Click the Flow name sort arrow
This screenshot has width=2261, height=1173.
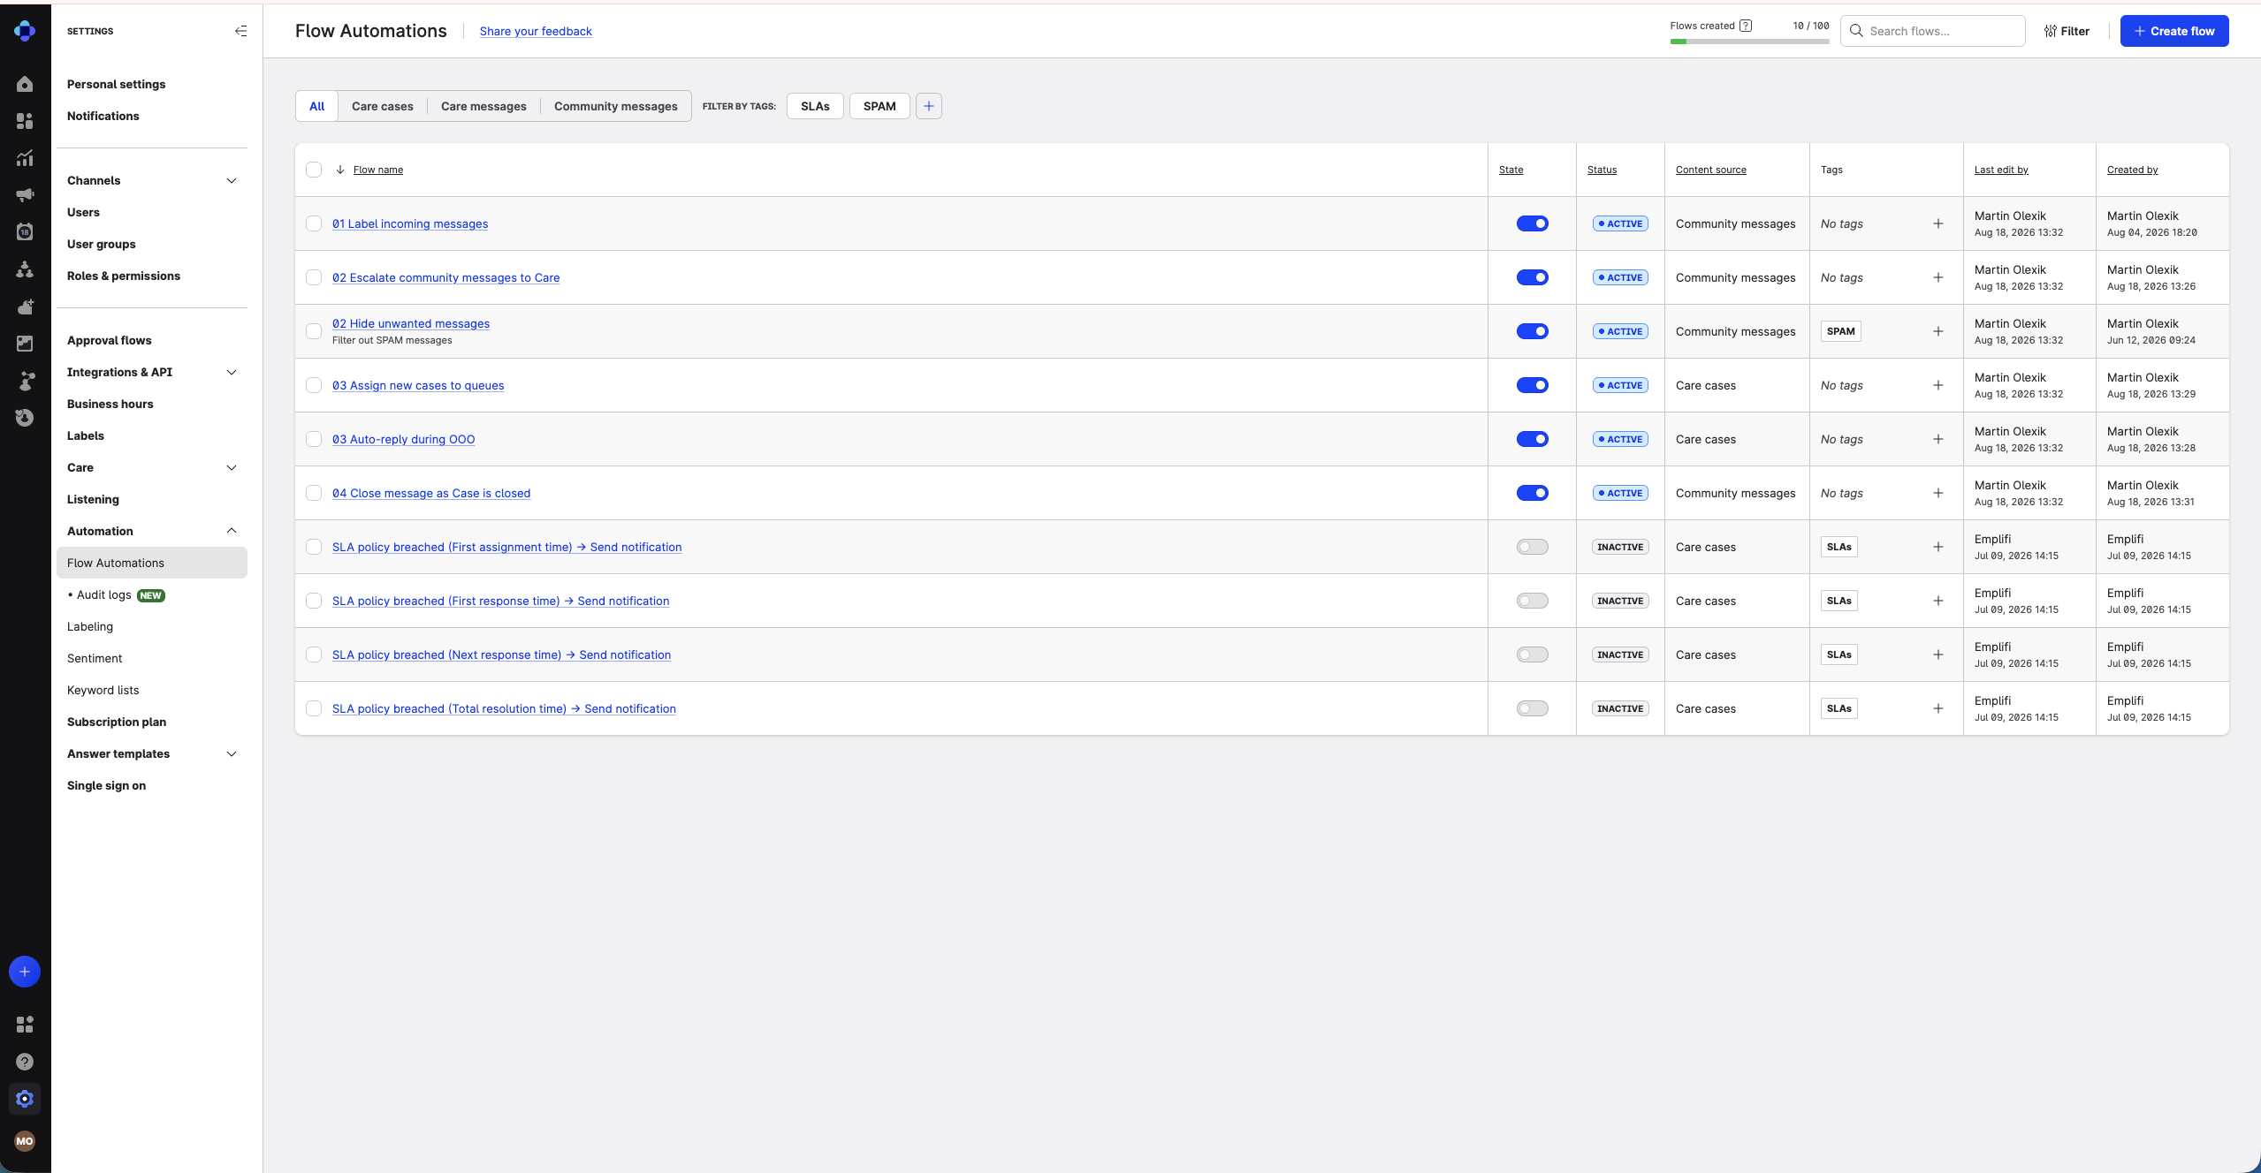pyautogui.click(x=340, y=170)
